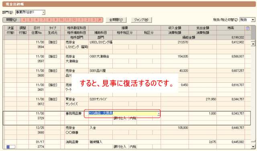Select the 消耗品費 entry dated 01/17
Viewport: 257px width, 151px height.
(127, 144)
